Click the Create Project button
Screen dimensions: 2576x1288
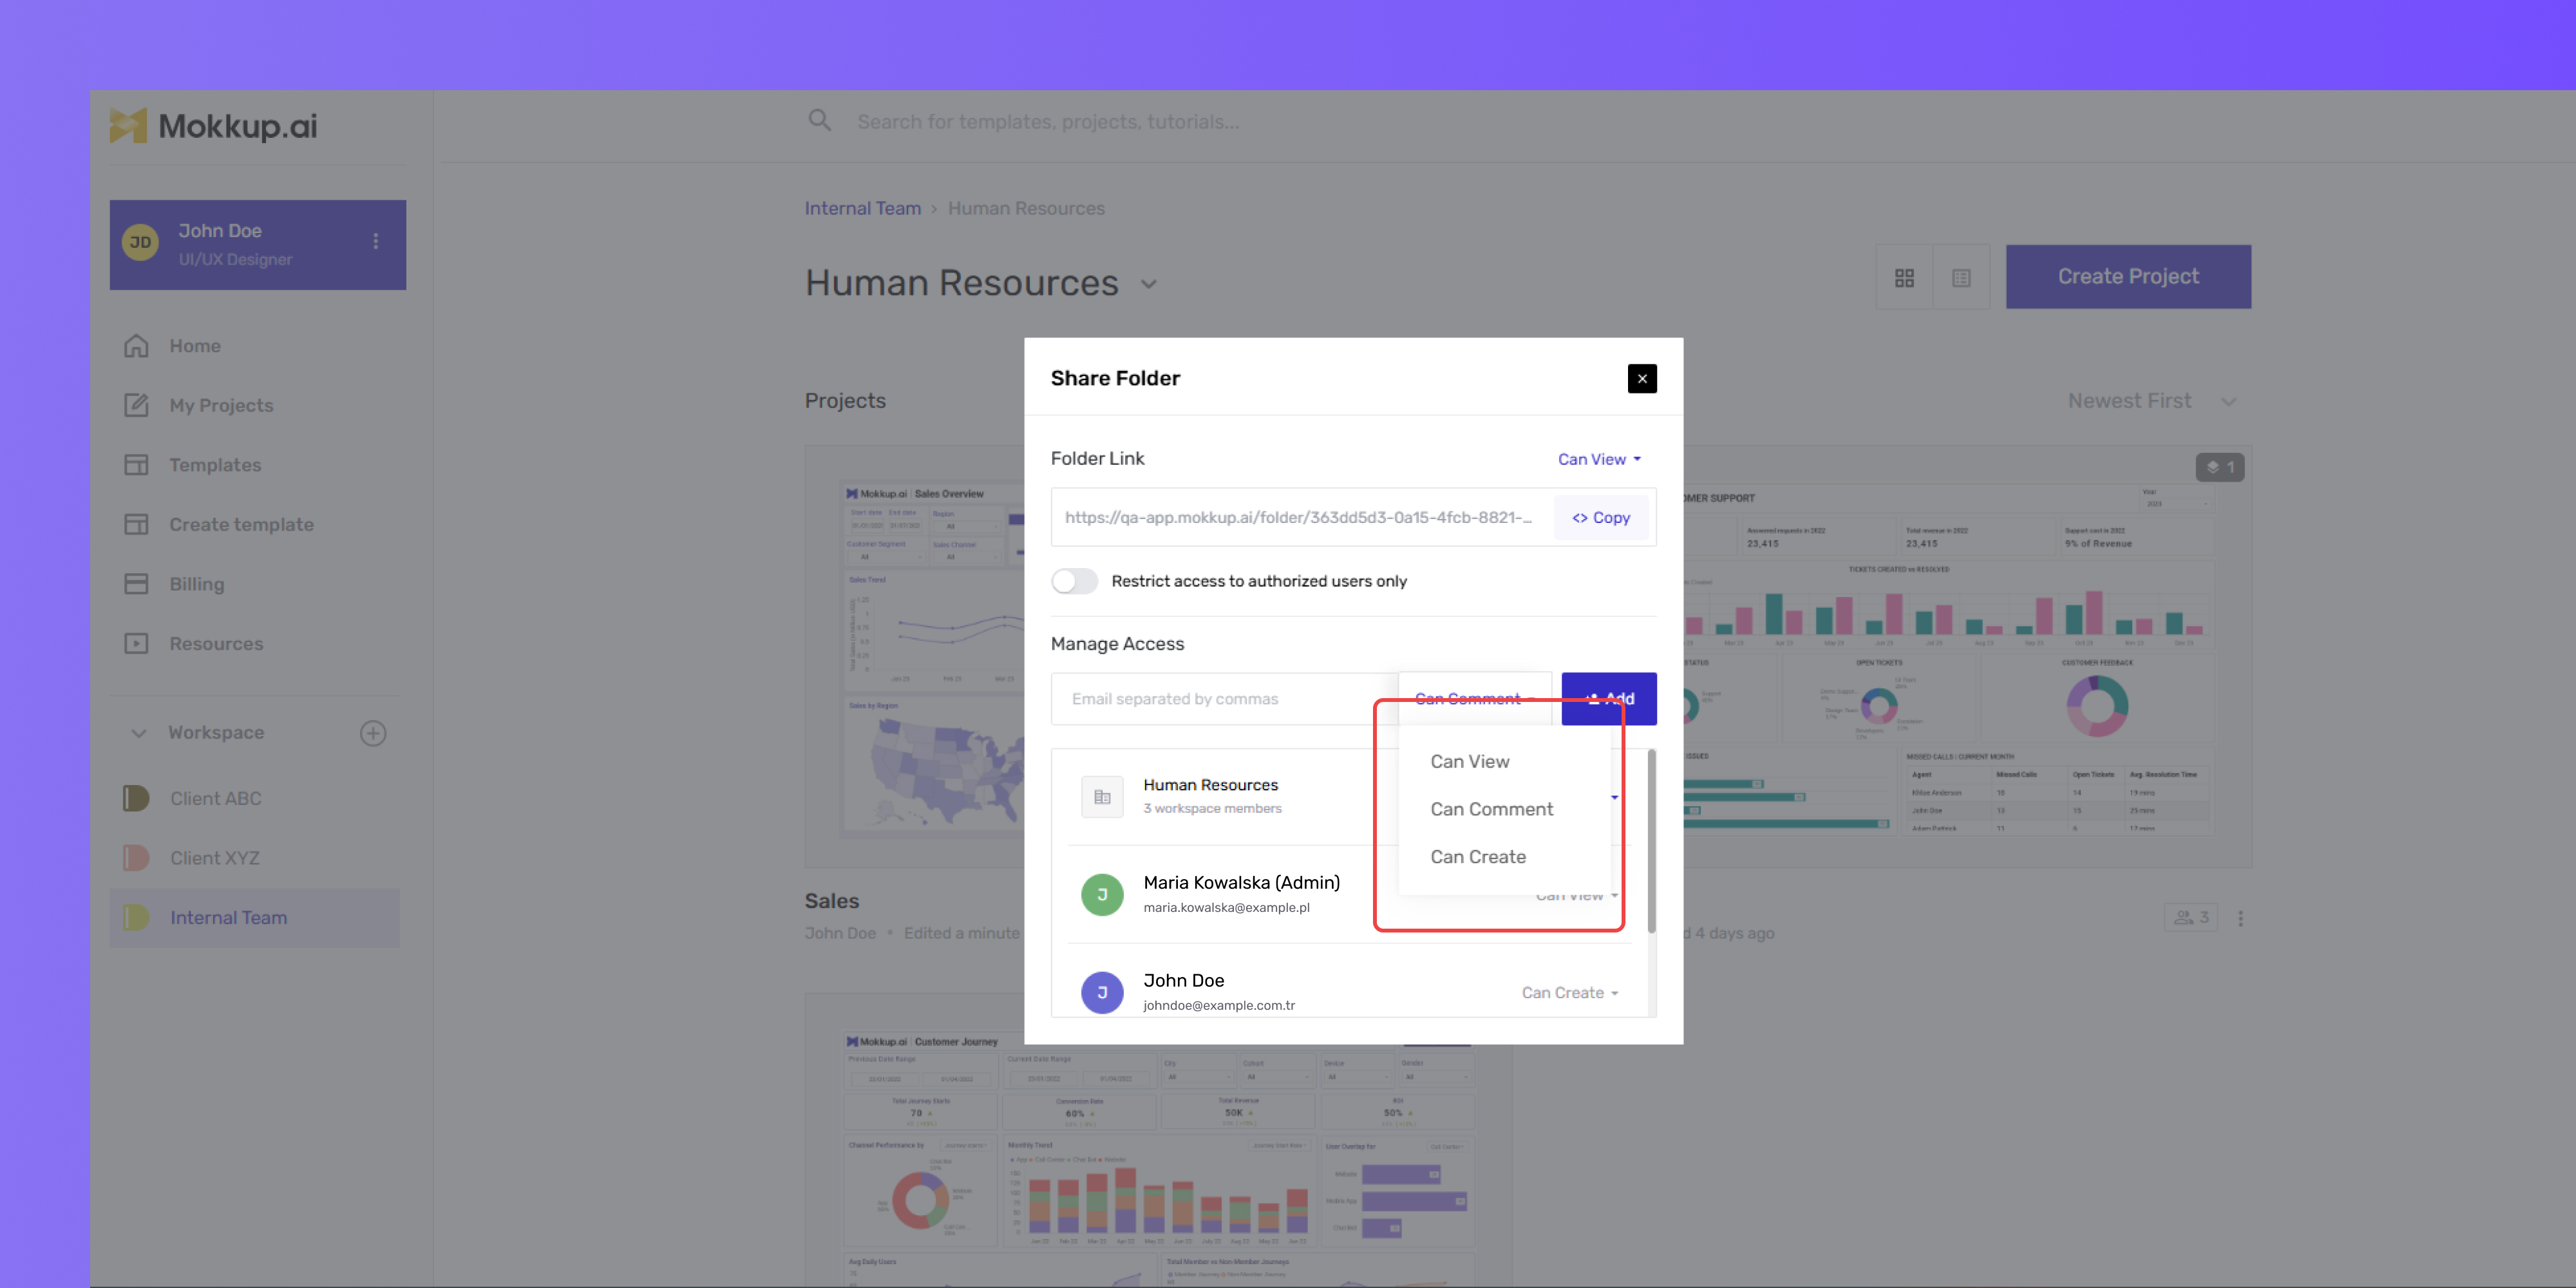[2128, 277]
